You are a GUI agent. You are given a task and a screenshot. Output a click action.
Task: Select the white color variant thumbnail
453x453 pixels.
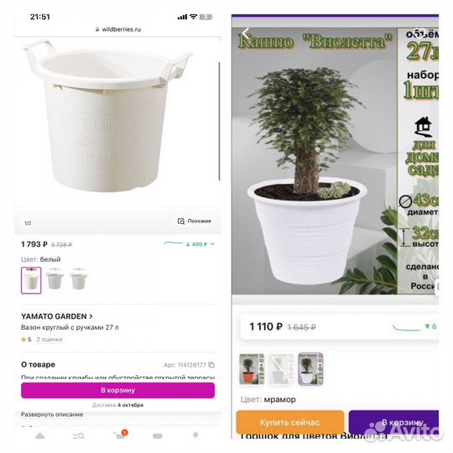point(31,280)
